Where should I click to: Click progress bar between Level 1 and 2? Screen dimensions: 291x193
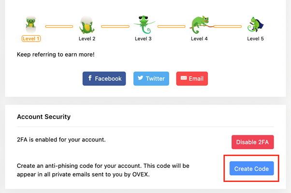pos(59,27)
